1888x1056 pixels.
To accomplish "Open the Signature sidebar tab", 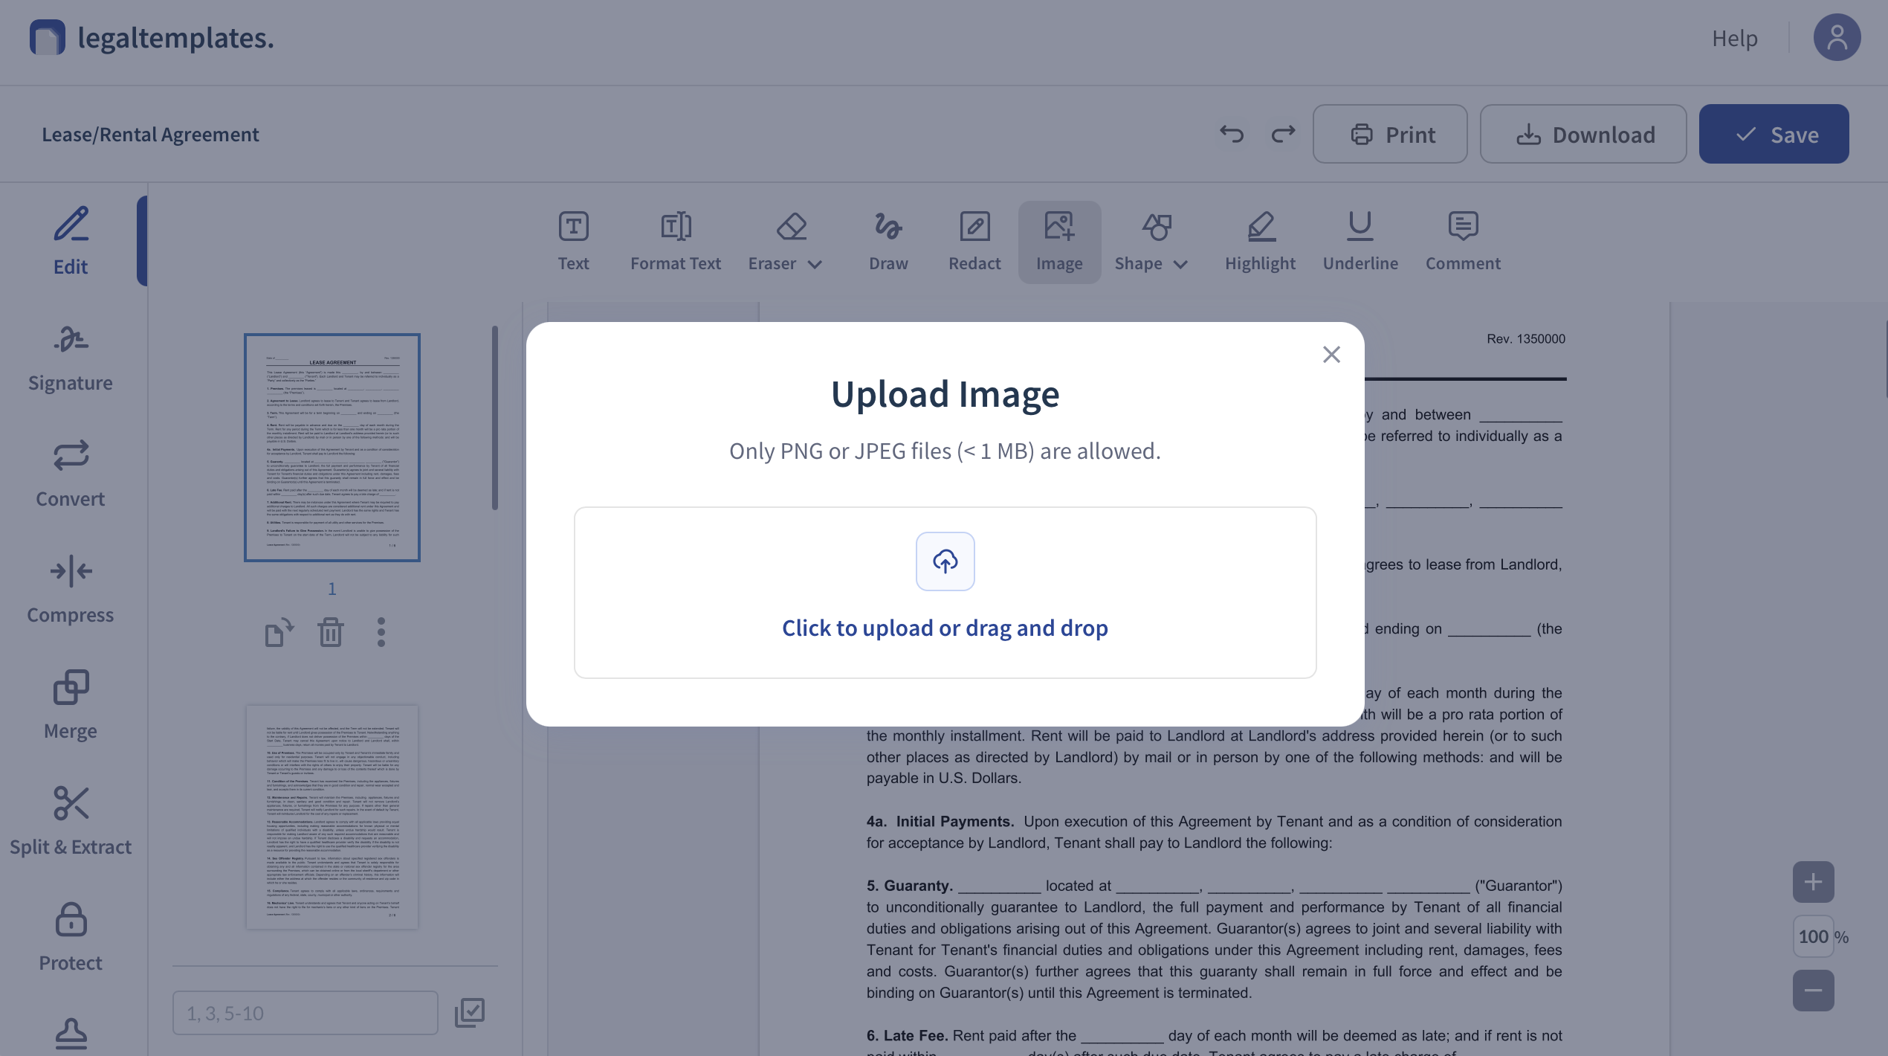I will [x=71, y=358].
